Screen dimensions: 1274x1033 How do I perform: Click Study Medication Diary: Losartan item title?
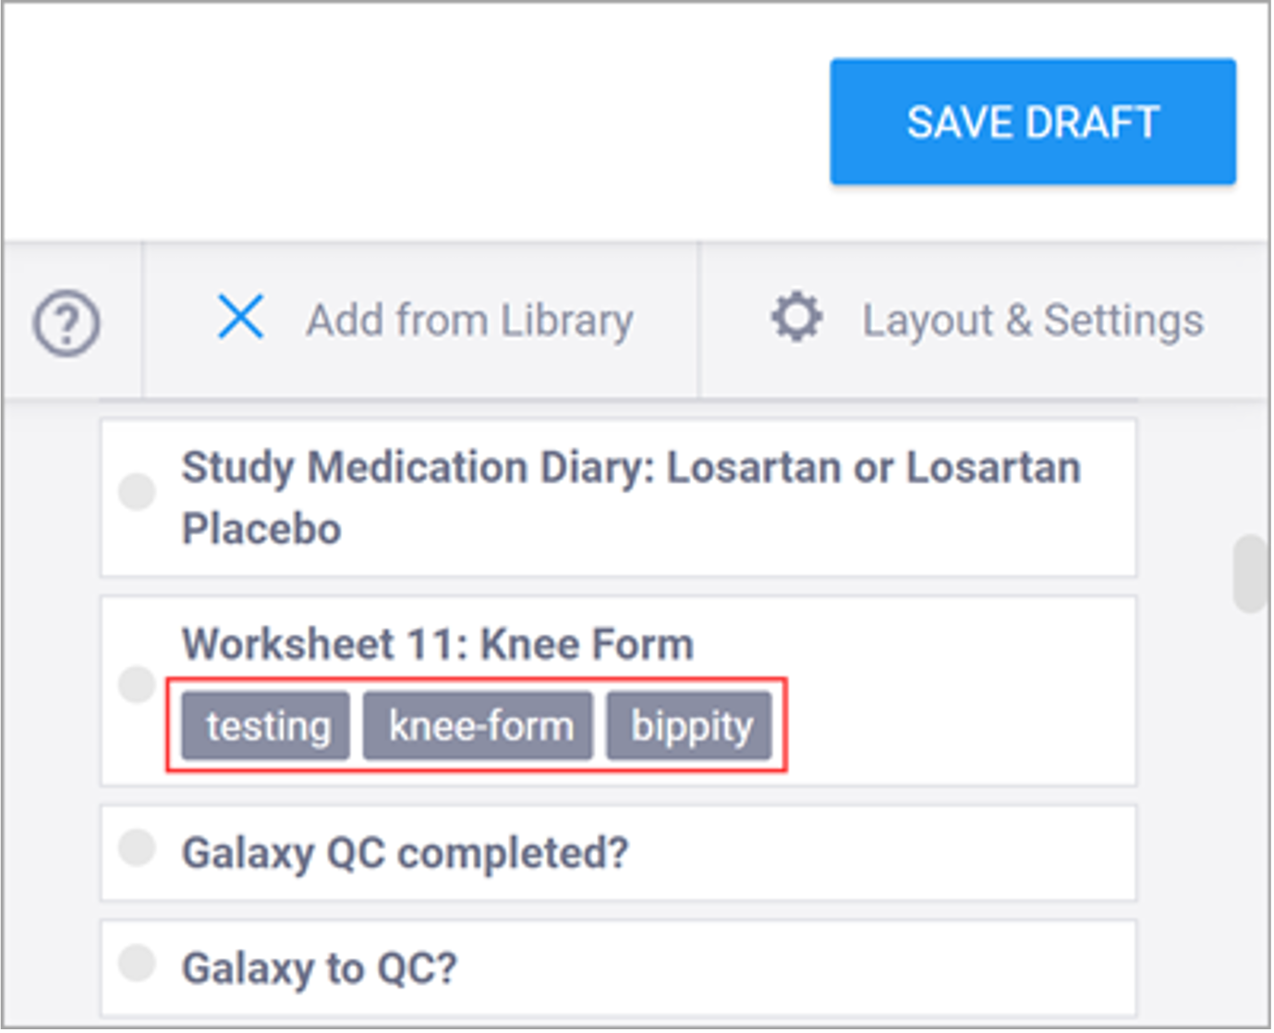[630, 468]
